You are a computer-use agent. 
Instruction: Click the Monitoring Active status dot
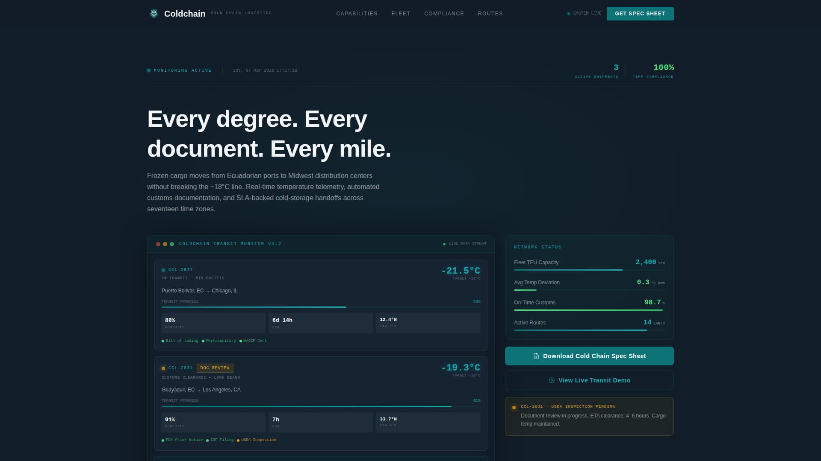pos(149,70)
